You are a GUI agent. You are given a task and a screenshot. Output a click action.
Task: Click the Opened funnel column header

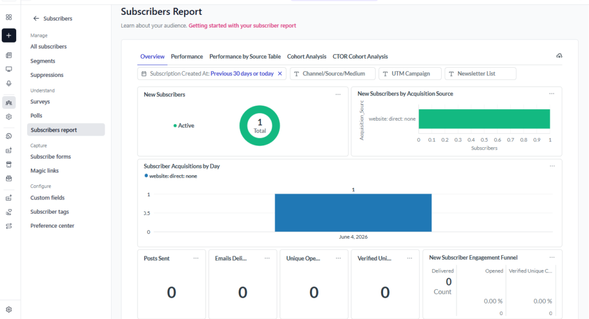494,271
